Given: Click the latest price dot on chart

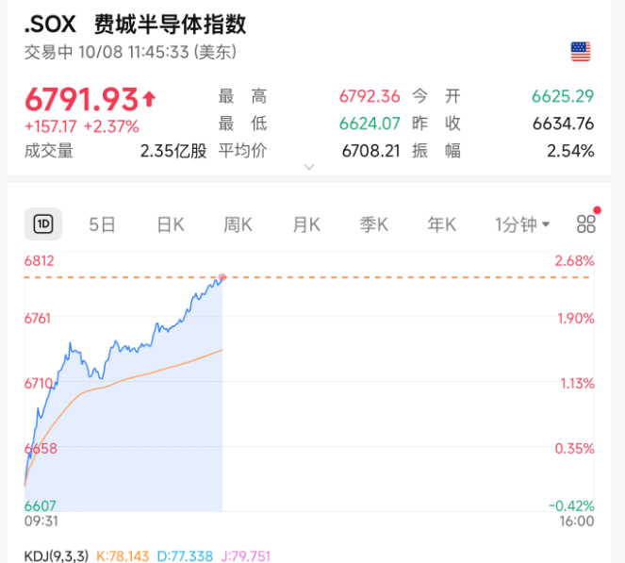Looking at the screenshot, I should click(222, 277).
